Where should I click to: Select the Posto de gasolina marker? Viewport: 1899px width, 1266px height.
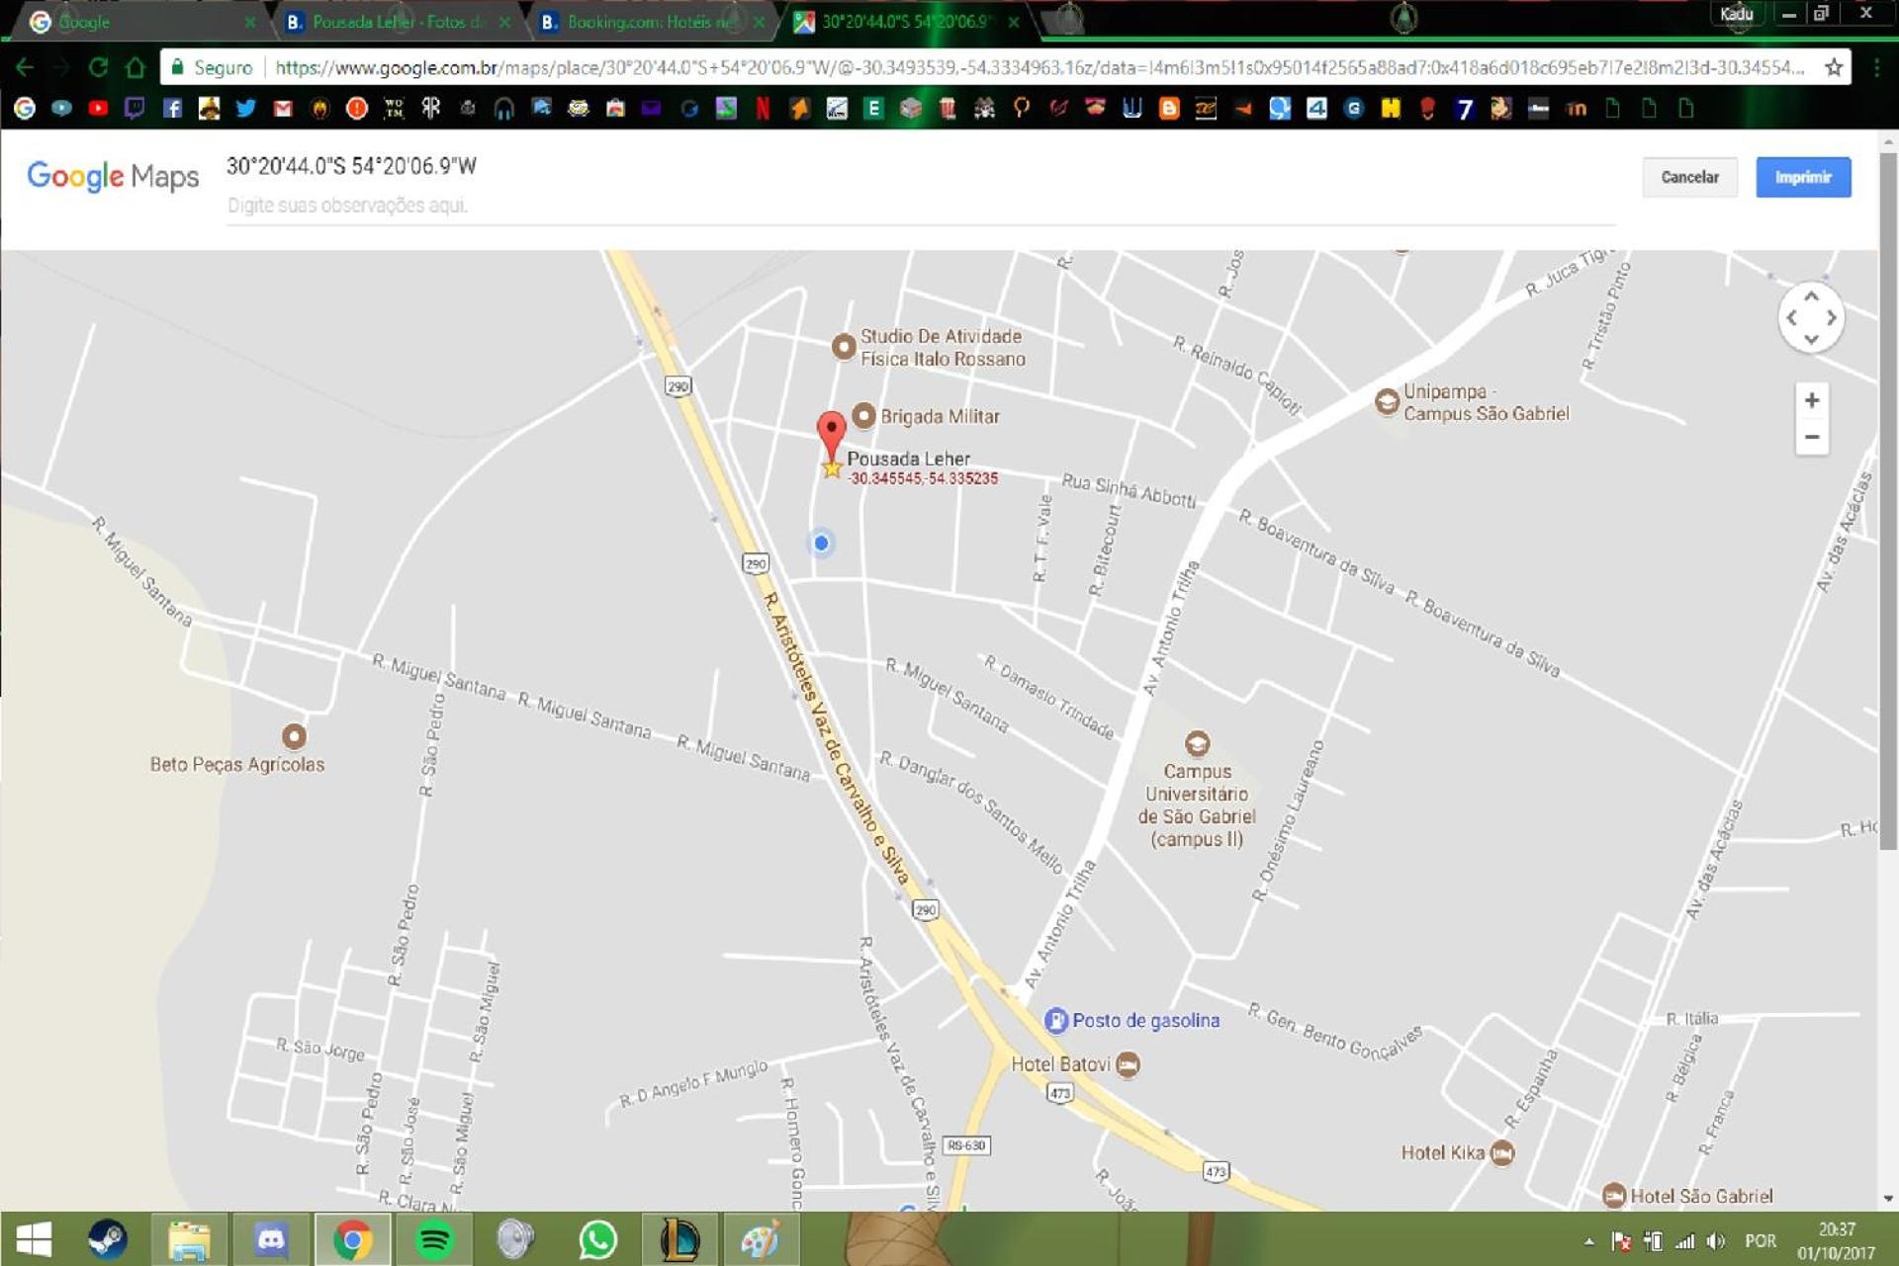coord(1055,1020)
